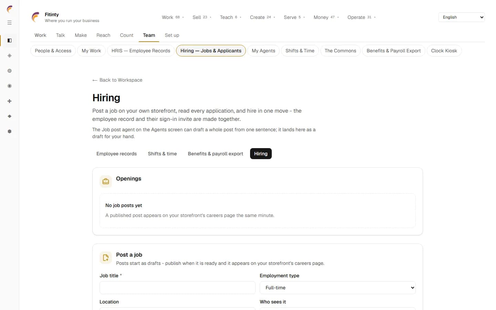Click the briefcase icon in Openings card

click(106, 181)
